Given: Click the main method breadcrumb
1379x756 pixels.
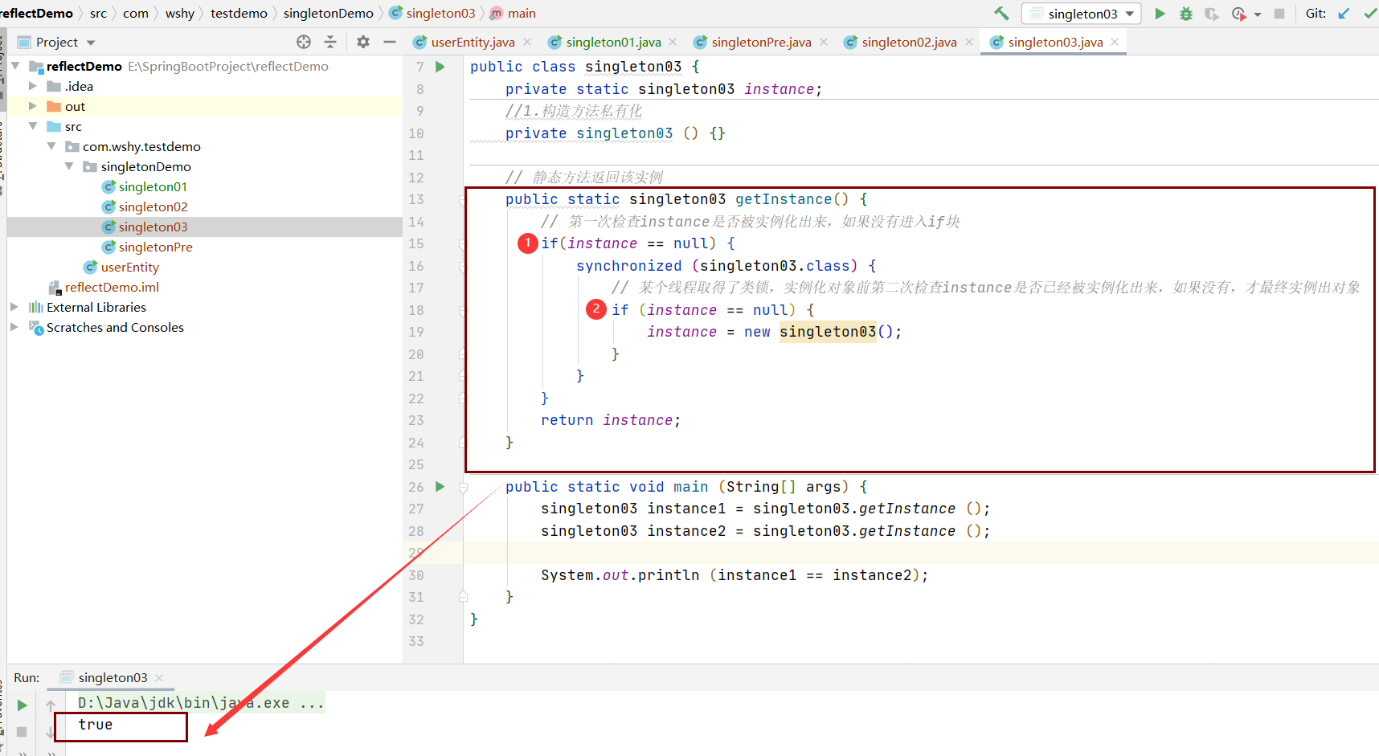Looking at the screenshot, I should click(514, 14).
